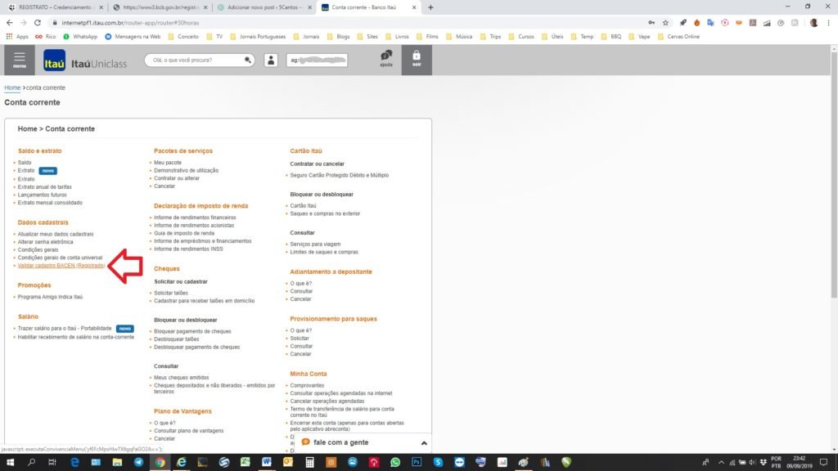Switch to Adicionar novo post tab

tap(264, 7)
